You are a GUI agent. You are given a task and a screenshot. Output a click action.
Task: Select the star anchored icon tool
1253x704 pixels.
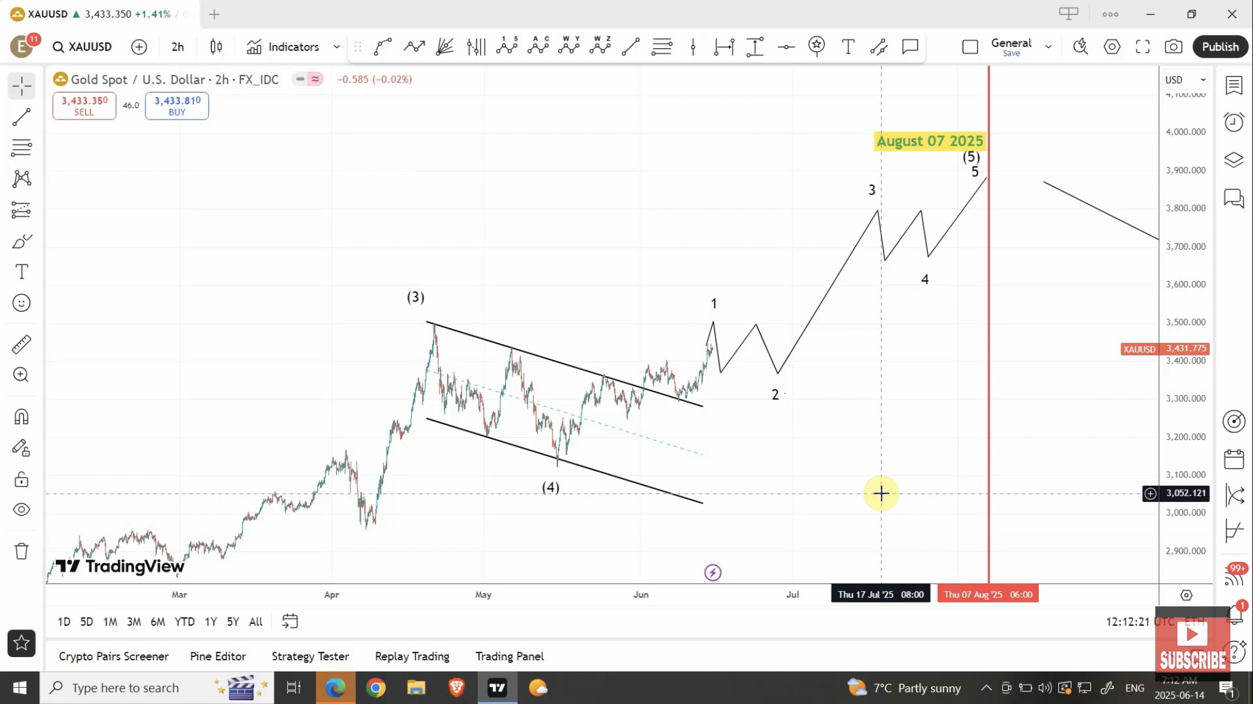pyautogui.click(x=817, y=46)
